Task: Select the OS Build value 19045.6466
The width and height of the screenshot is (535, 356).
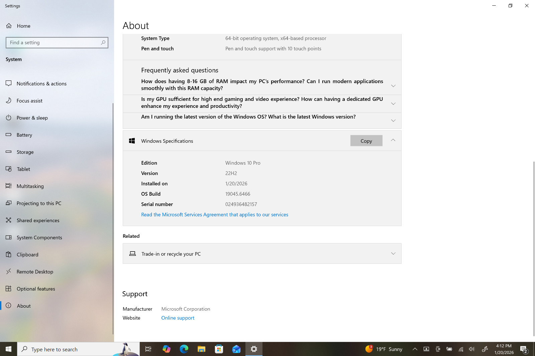Action: point(238,194)
